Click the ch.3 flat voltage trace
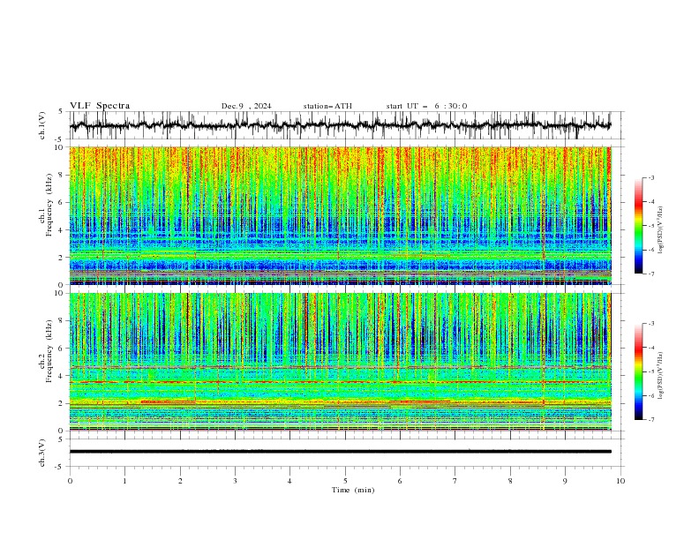The image size is (699, 540). (340, 452)
